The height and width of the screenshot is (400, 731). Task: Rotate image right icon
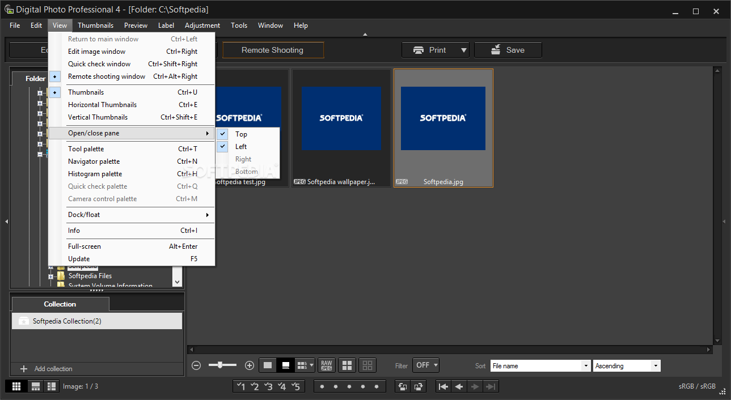pos(418,386)
